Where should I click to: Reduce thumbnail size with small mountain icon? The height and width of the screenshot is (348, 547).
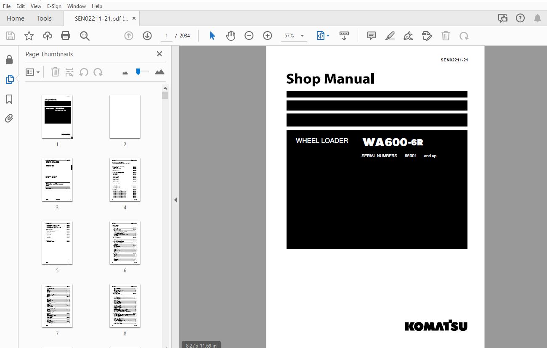pos(125,73)
